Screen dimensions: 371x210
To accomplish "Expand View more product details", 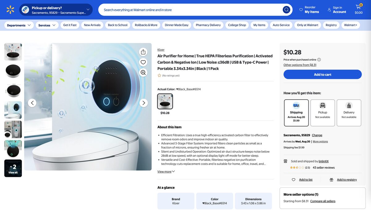I will pyautogui.click(x=166, y=172).
